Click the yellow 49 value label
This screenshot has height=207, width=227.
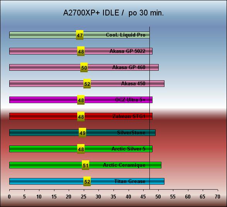click(x=82, y=133)
